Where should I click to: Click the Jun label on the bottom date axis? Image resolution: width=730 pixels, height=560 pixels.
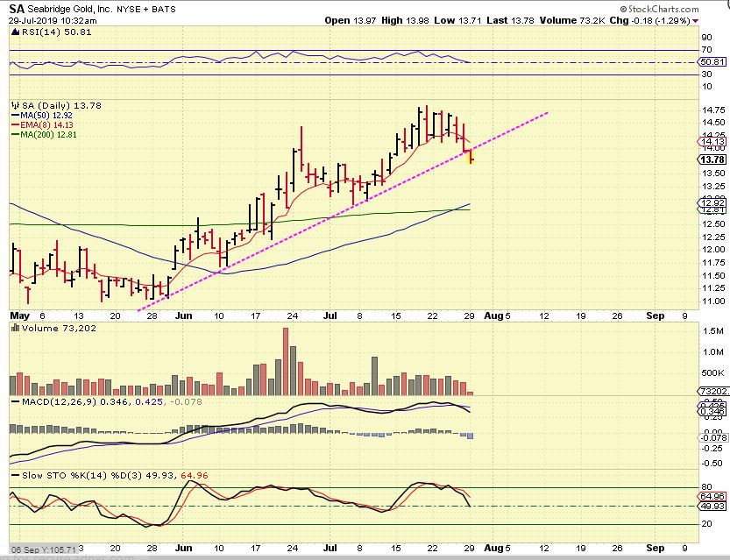click(183, 548)
